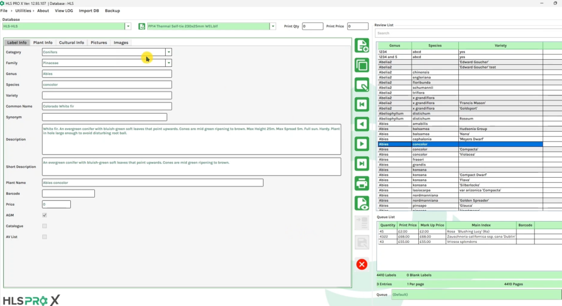Screen dimensions: 562x306
Task: Click Backup in menu bar
Action: 112,11
